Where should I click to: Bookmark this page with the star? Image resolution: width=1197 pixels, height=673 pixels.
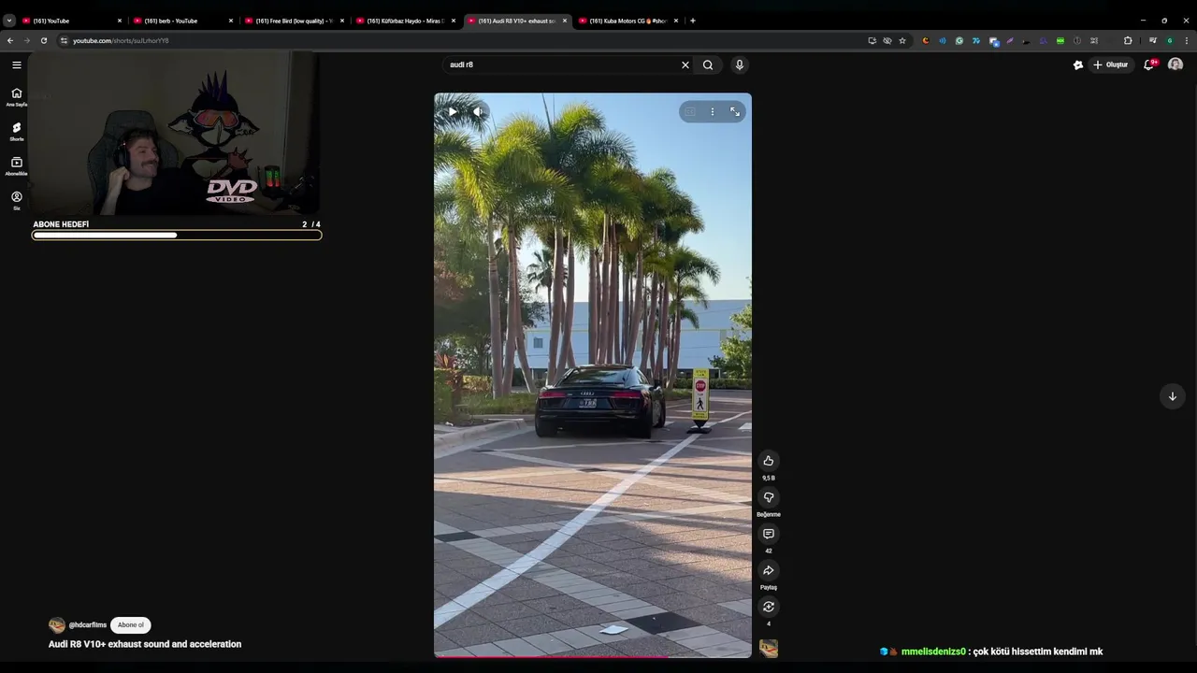pos(902,40)
